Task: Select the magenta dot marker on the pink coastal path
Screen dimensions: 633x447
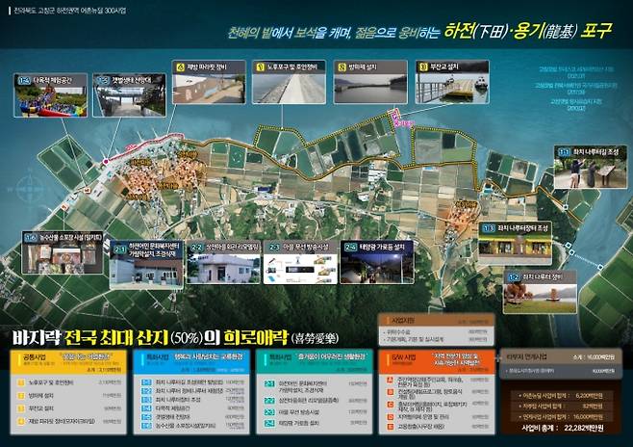Action: pyautogui.click(x=106, y=162)
